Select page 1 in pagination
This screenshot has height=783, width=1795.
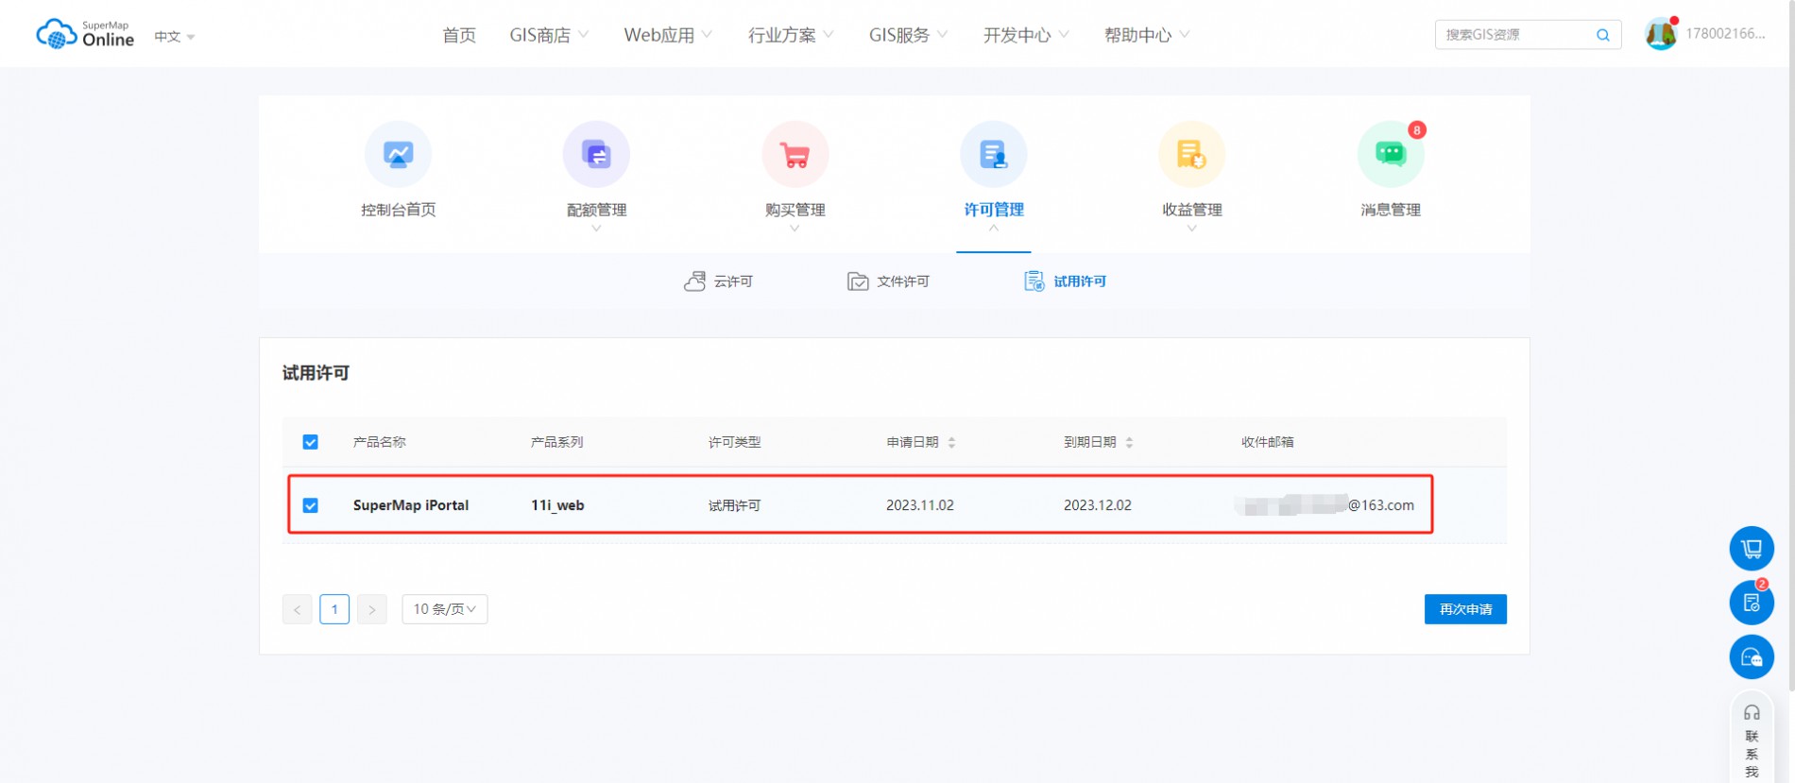pyautogui.click(x=334, y=609)
